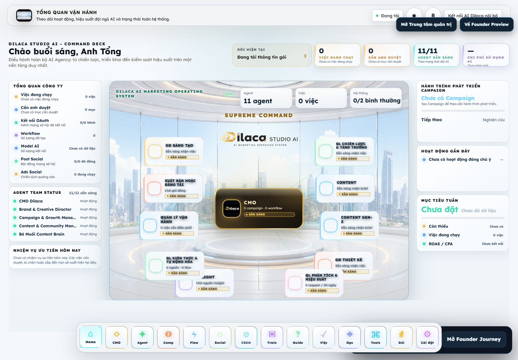518x360 pixels.
Task: Click the Nghiên cứu link
Action: pyautogui.click(x=494, y=120)
